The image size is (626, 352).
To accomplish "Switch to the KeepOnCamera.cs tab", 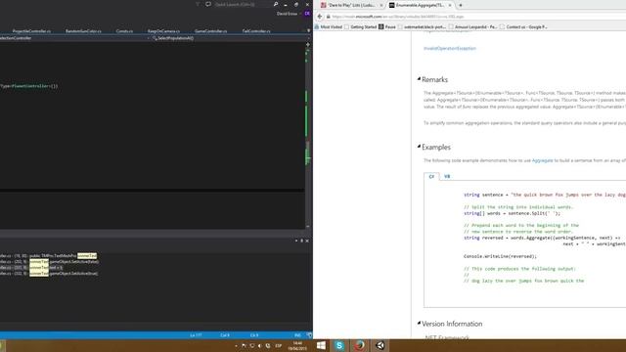I will (x=163, y=31).
